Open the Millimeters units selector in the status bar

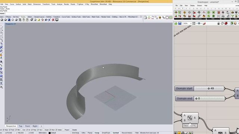click(43, 133)
